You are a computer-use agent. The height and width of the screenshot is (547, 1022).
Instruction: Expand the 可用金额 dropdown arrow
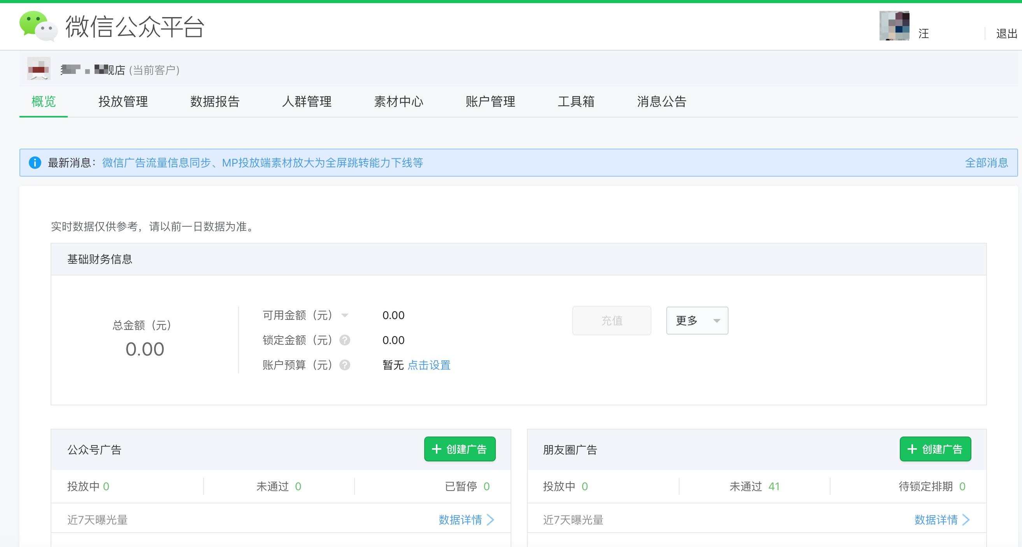click(x=345, y=316)
